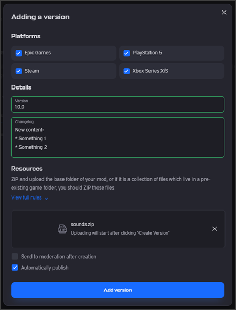Submit with the Add version button

point(117,290)
